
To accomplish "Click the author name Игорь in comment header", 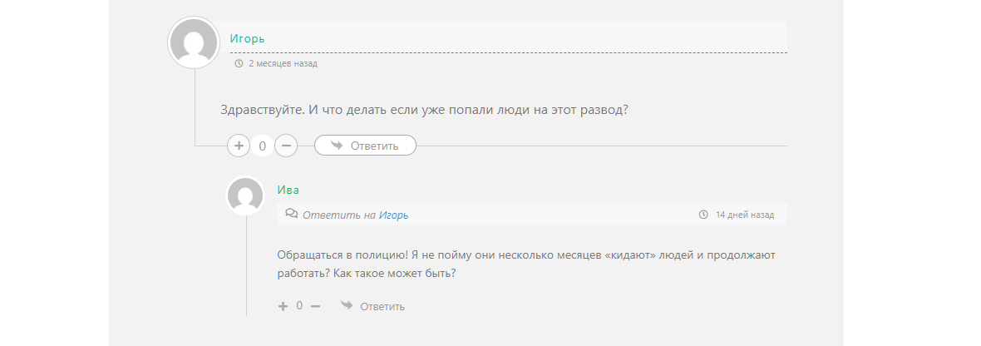I will (x=247, y=38).
